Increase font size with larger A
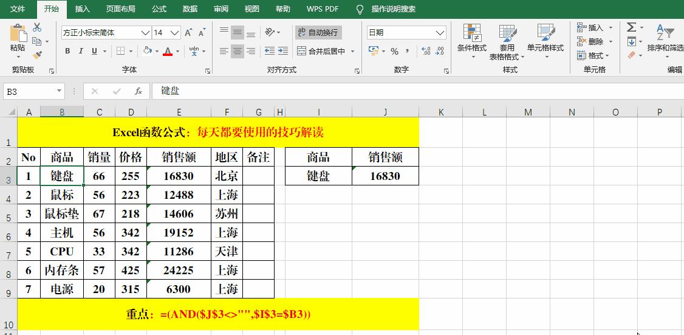684x335 pixels. [188, 33]
